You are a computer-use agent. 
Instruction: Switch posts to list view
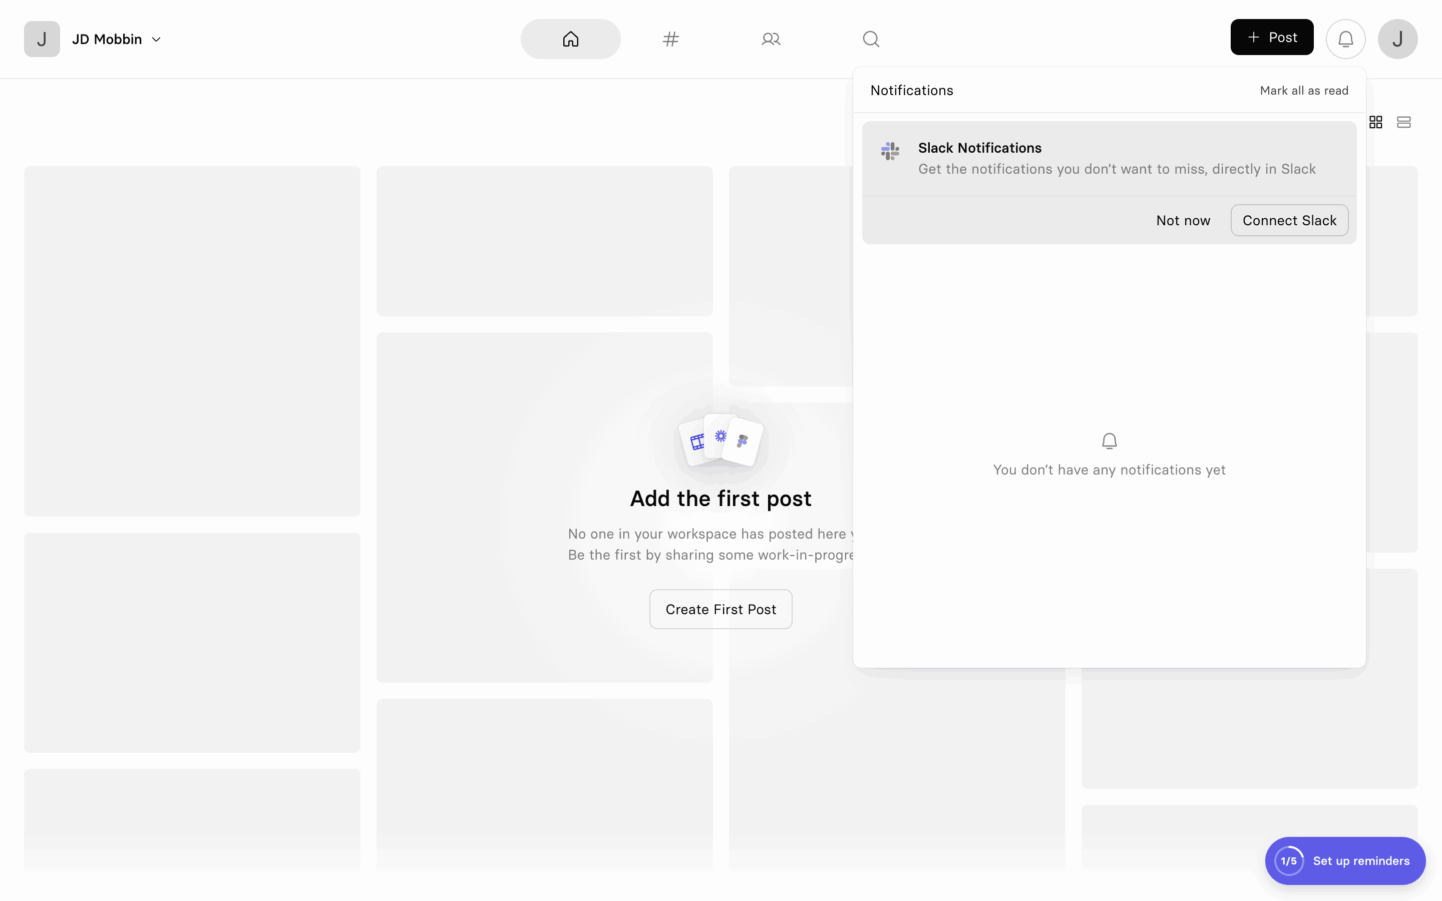pos(1404,122)
